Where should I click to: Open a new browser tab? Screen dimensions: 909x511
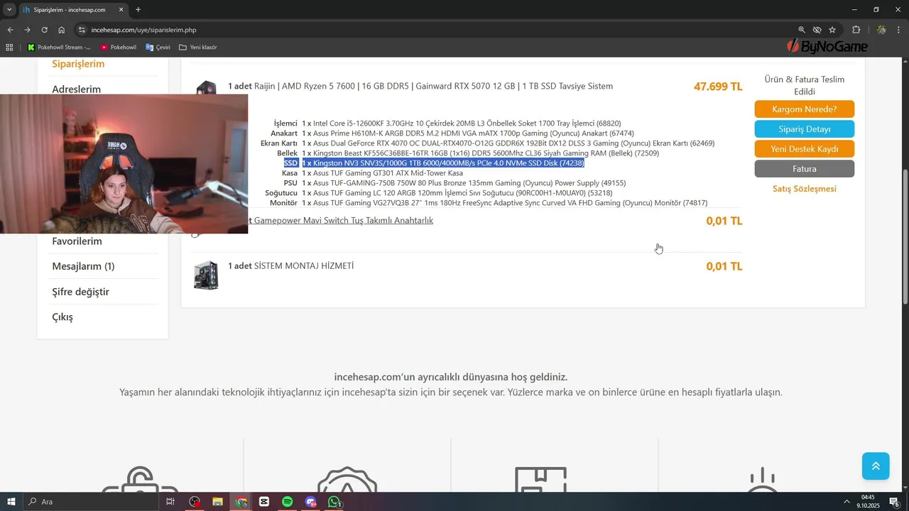point(138,10)
